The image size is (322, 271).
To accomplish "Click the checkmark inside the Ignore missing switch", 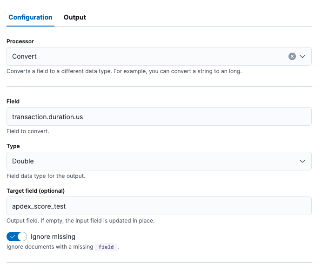I will pos(12,237).
